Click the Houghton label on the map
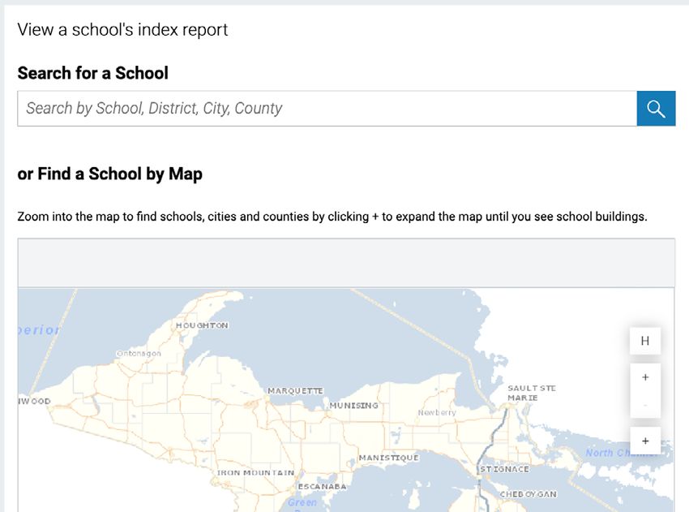Image resolution: width=689 pixels, height=512 pixels. tap(202, 325)
